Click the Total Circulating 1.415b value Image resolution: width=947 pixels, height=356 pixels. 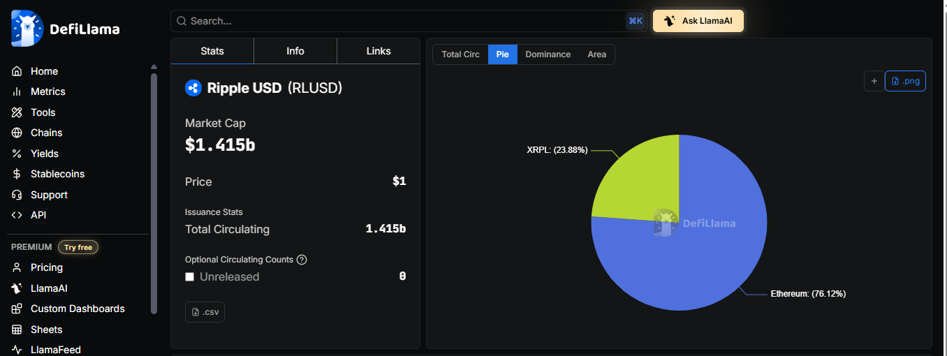point(386,229)
